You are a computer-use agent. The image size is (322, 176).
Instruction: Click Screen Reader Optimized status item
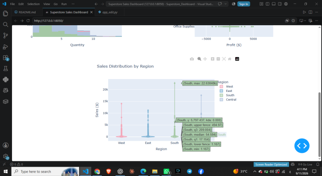pyautogui.click(x=271, y=164)
